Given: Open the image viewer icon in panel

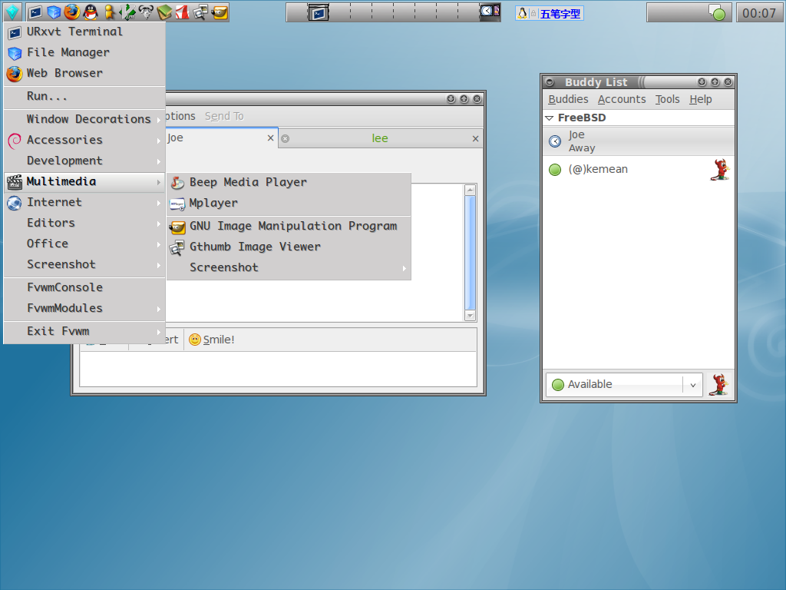Looking at the screenshot, I should tap(200, 12).
